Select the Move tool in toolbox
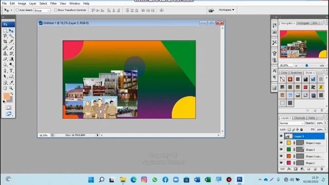The width and height of the screenshot is (329, 185). click(11, 31)
